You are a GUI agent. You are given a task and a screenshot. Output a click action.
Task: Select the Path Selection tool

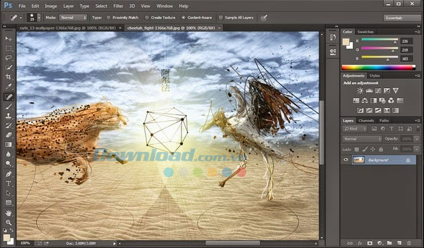coord(9,193)
